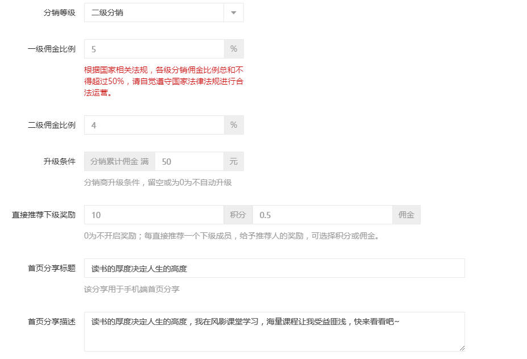Click the 积分 reward input showing 10
Image resolution: width=527 pixels, height=359 pixels.
154,215
